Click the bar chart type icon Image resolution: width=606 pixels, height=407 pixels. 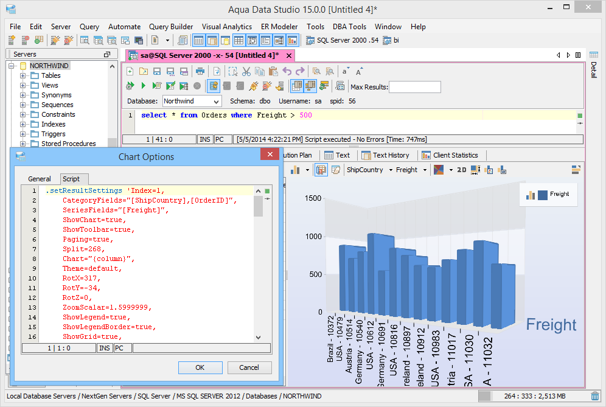(295, 170)
